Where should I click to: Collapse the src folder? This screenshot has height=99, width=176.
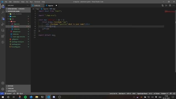13,19
